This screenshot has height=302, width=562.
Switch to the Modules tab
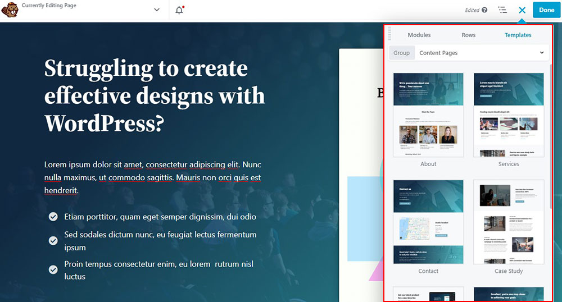click(x=419, y=35)
